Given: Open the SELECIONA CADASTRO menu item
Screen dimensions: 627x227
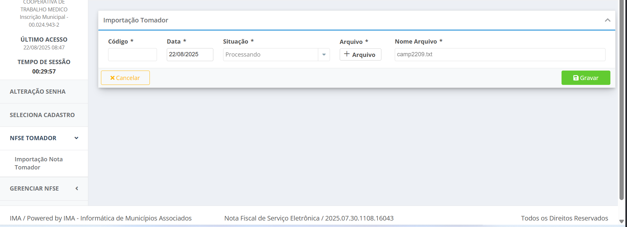Looking at the screenshot, I should tap(42, 115).
